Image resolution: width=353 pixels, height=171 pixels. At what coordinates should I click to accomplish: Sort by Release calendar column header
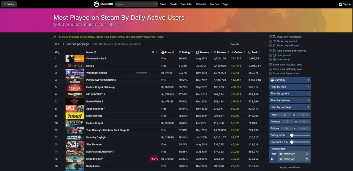point(204,52)
